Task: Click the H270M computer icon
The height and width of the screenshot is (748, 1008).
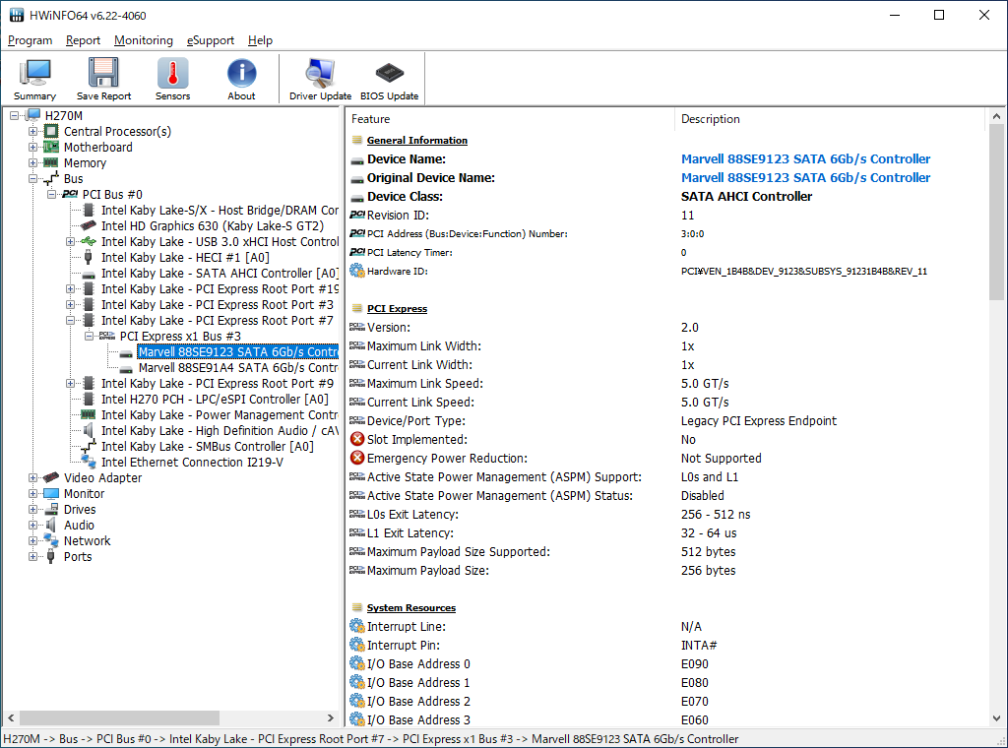Action: click(32, 115)
